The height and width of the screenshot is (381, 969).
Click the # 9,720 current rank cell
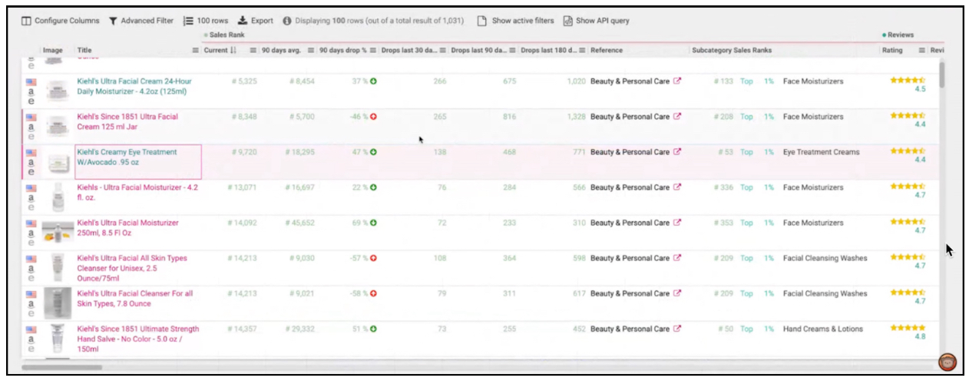[244, 152]
